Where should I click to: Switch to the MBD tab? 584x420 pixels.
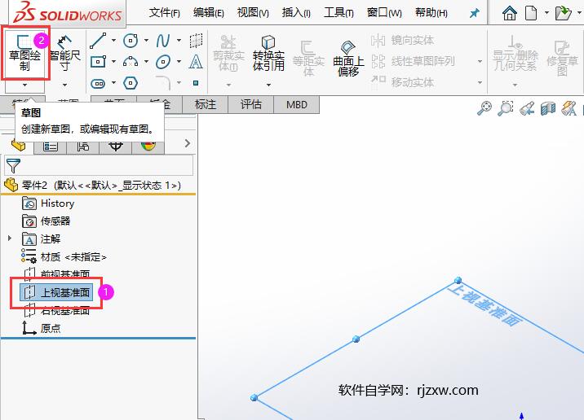[296, 104]
